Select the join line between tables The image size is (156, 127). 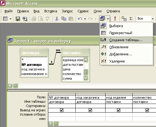55,58
